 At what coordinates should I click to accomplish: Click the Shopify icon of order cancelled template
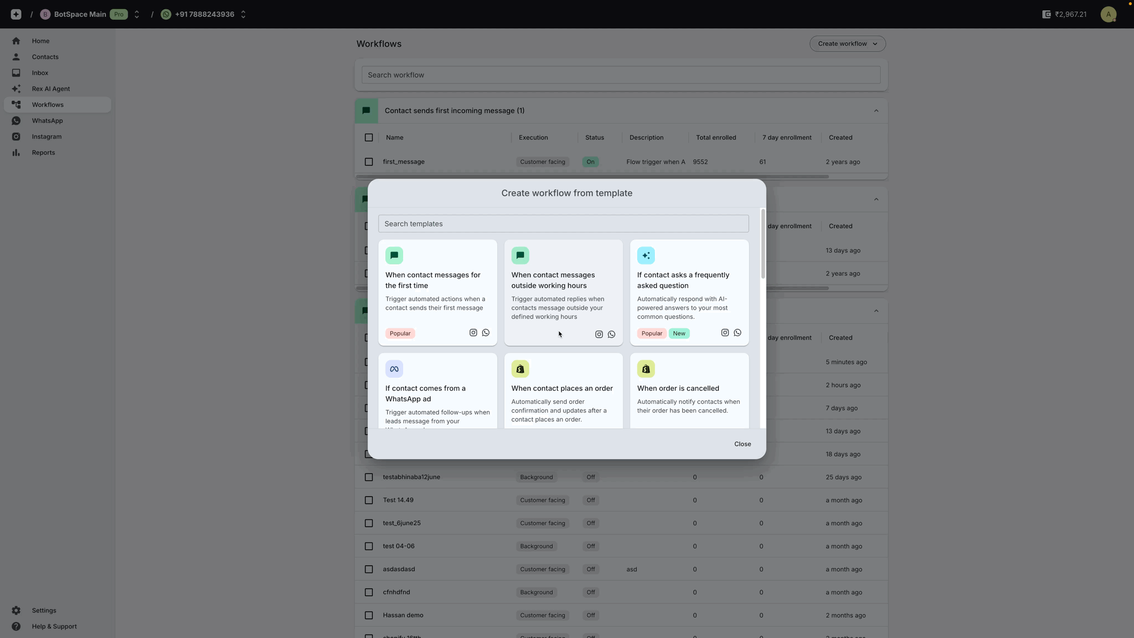(x=646, y=369)
